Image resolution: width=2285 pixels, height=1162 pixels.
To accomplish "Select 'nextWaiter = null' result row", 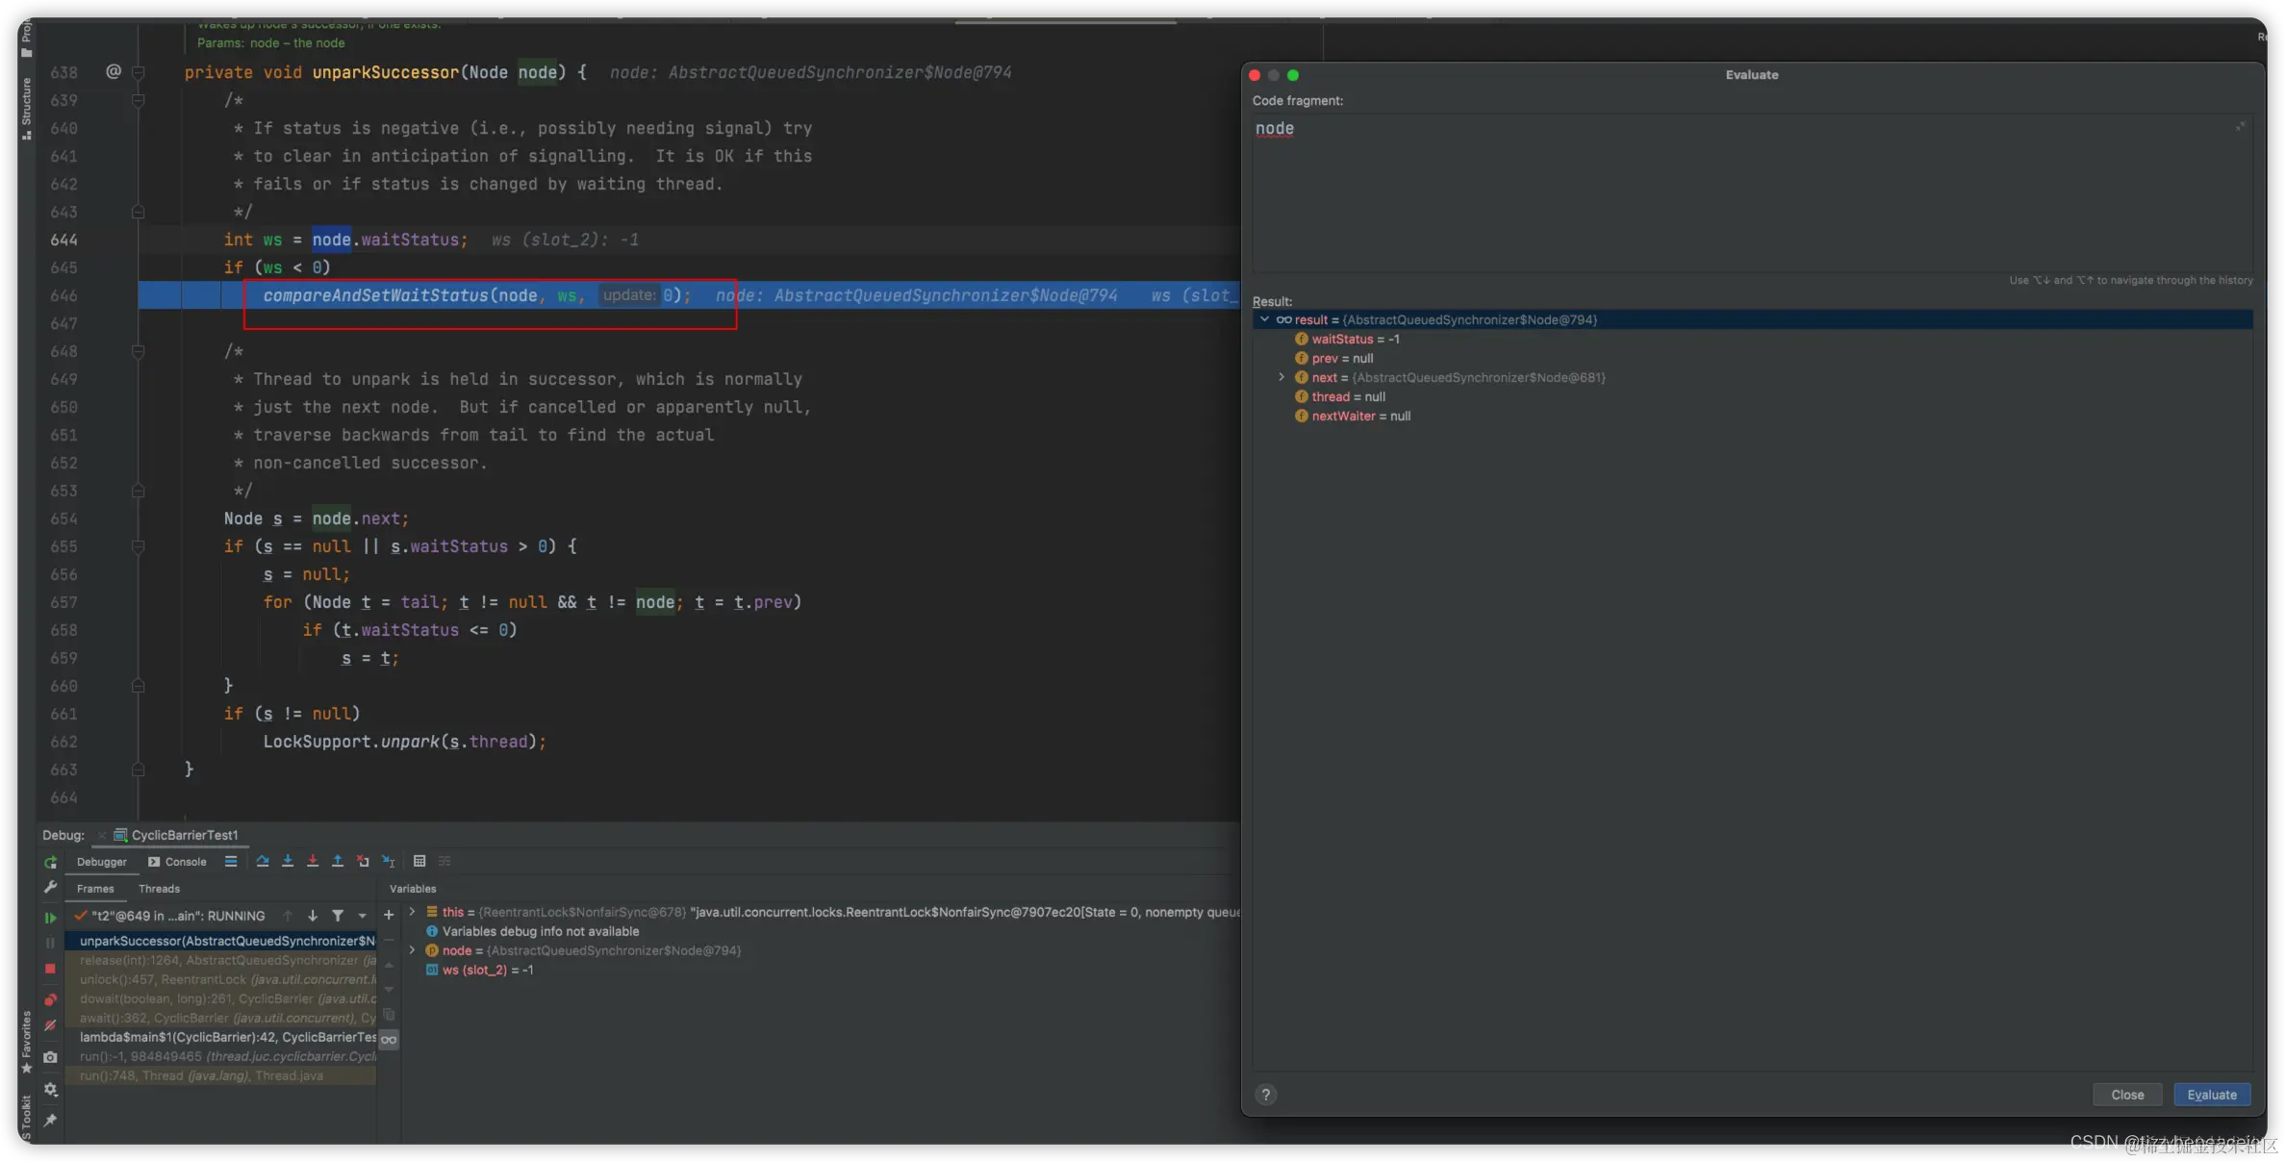I will pos(1752,416).
